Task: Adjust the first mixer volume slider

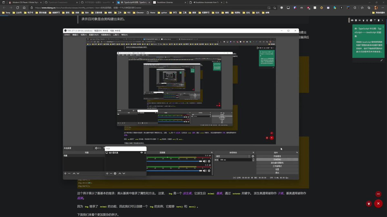Action: click(174, 161)
